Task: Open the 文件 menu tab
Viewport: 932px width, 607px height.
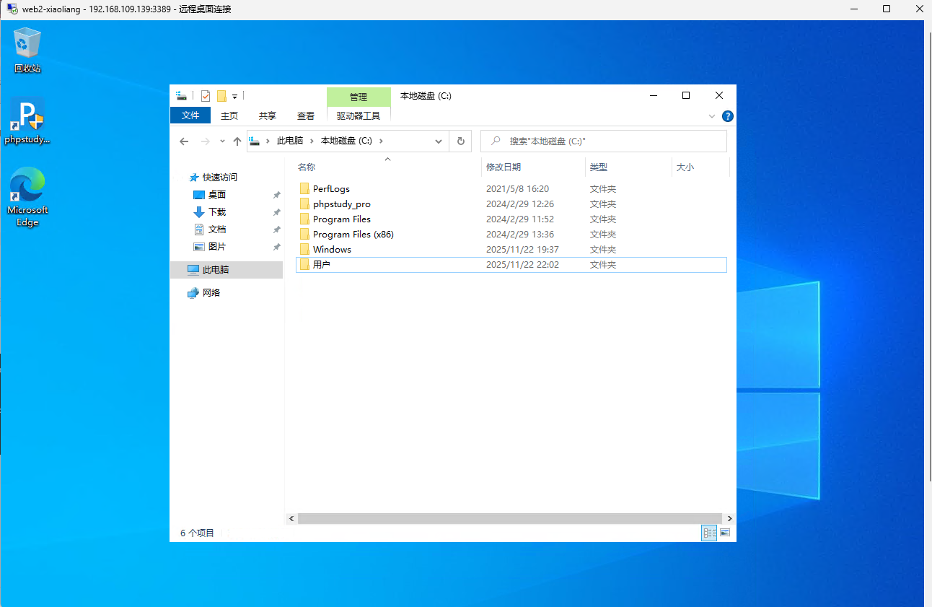Action: (x=190, y=115)
